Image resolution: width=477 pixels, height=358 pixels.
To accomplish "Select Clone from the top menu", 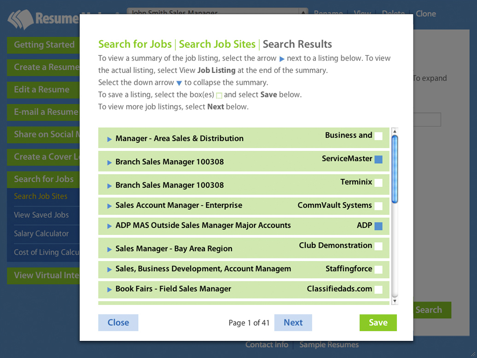I will coord(425,14).
